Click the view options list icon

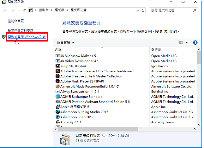pos(180,42)
